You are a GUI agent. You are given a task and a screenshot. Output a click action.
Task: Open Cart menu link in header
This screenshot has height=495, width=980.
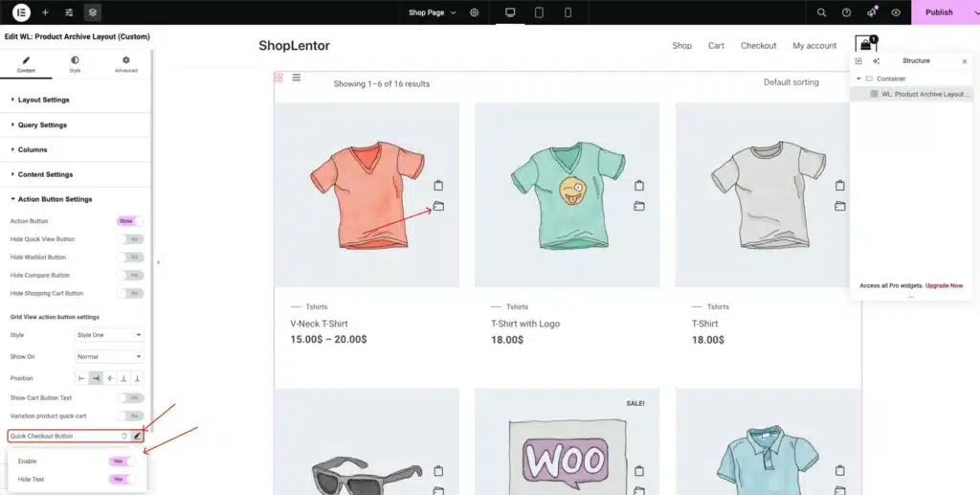tap(716, 46)
